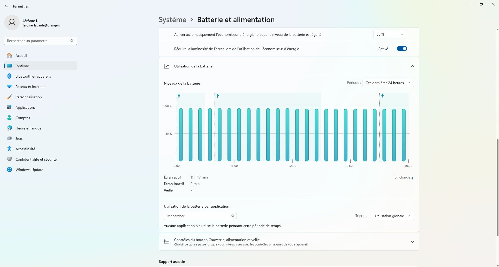Select Applications in the sidebar

[25, 107]
